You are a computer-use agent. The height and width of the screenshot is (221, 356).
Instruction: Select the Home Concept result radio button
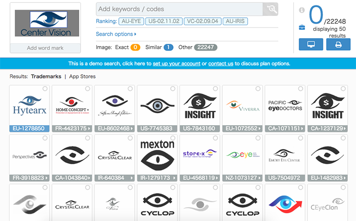click(88, 89)
